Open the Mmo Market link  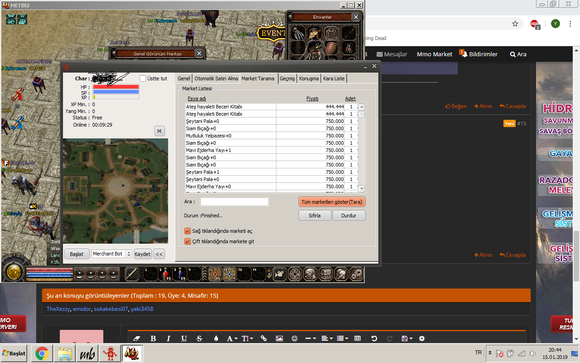(435, 54)
